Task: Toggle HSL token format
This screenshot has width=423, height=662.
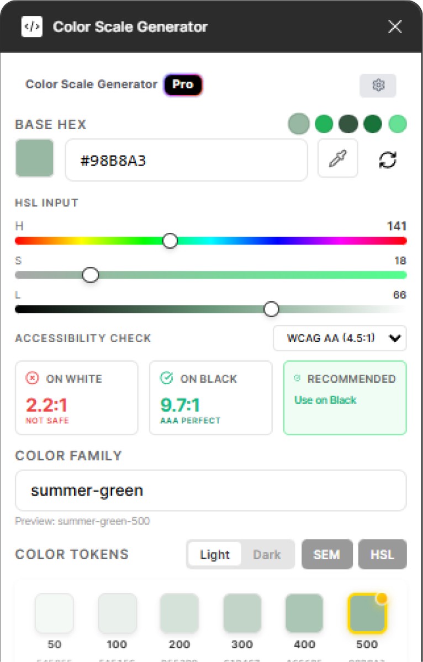Action: coord(382,554)
